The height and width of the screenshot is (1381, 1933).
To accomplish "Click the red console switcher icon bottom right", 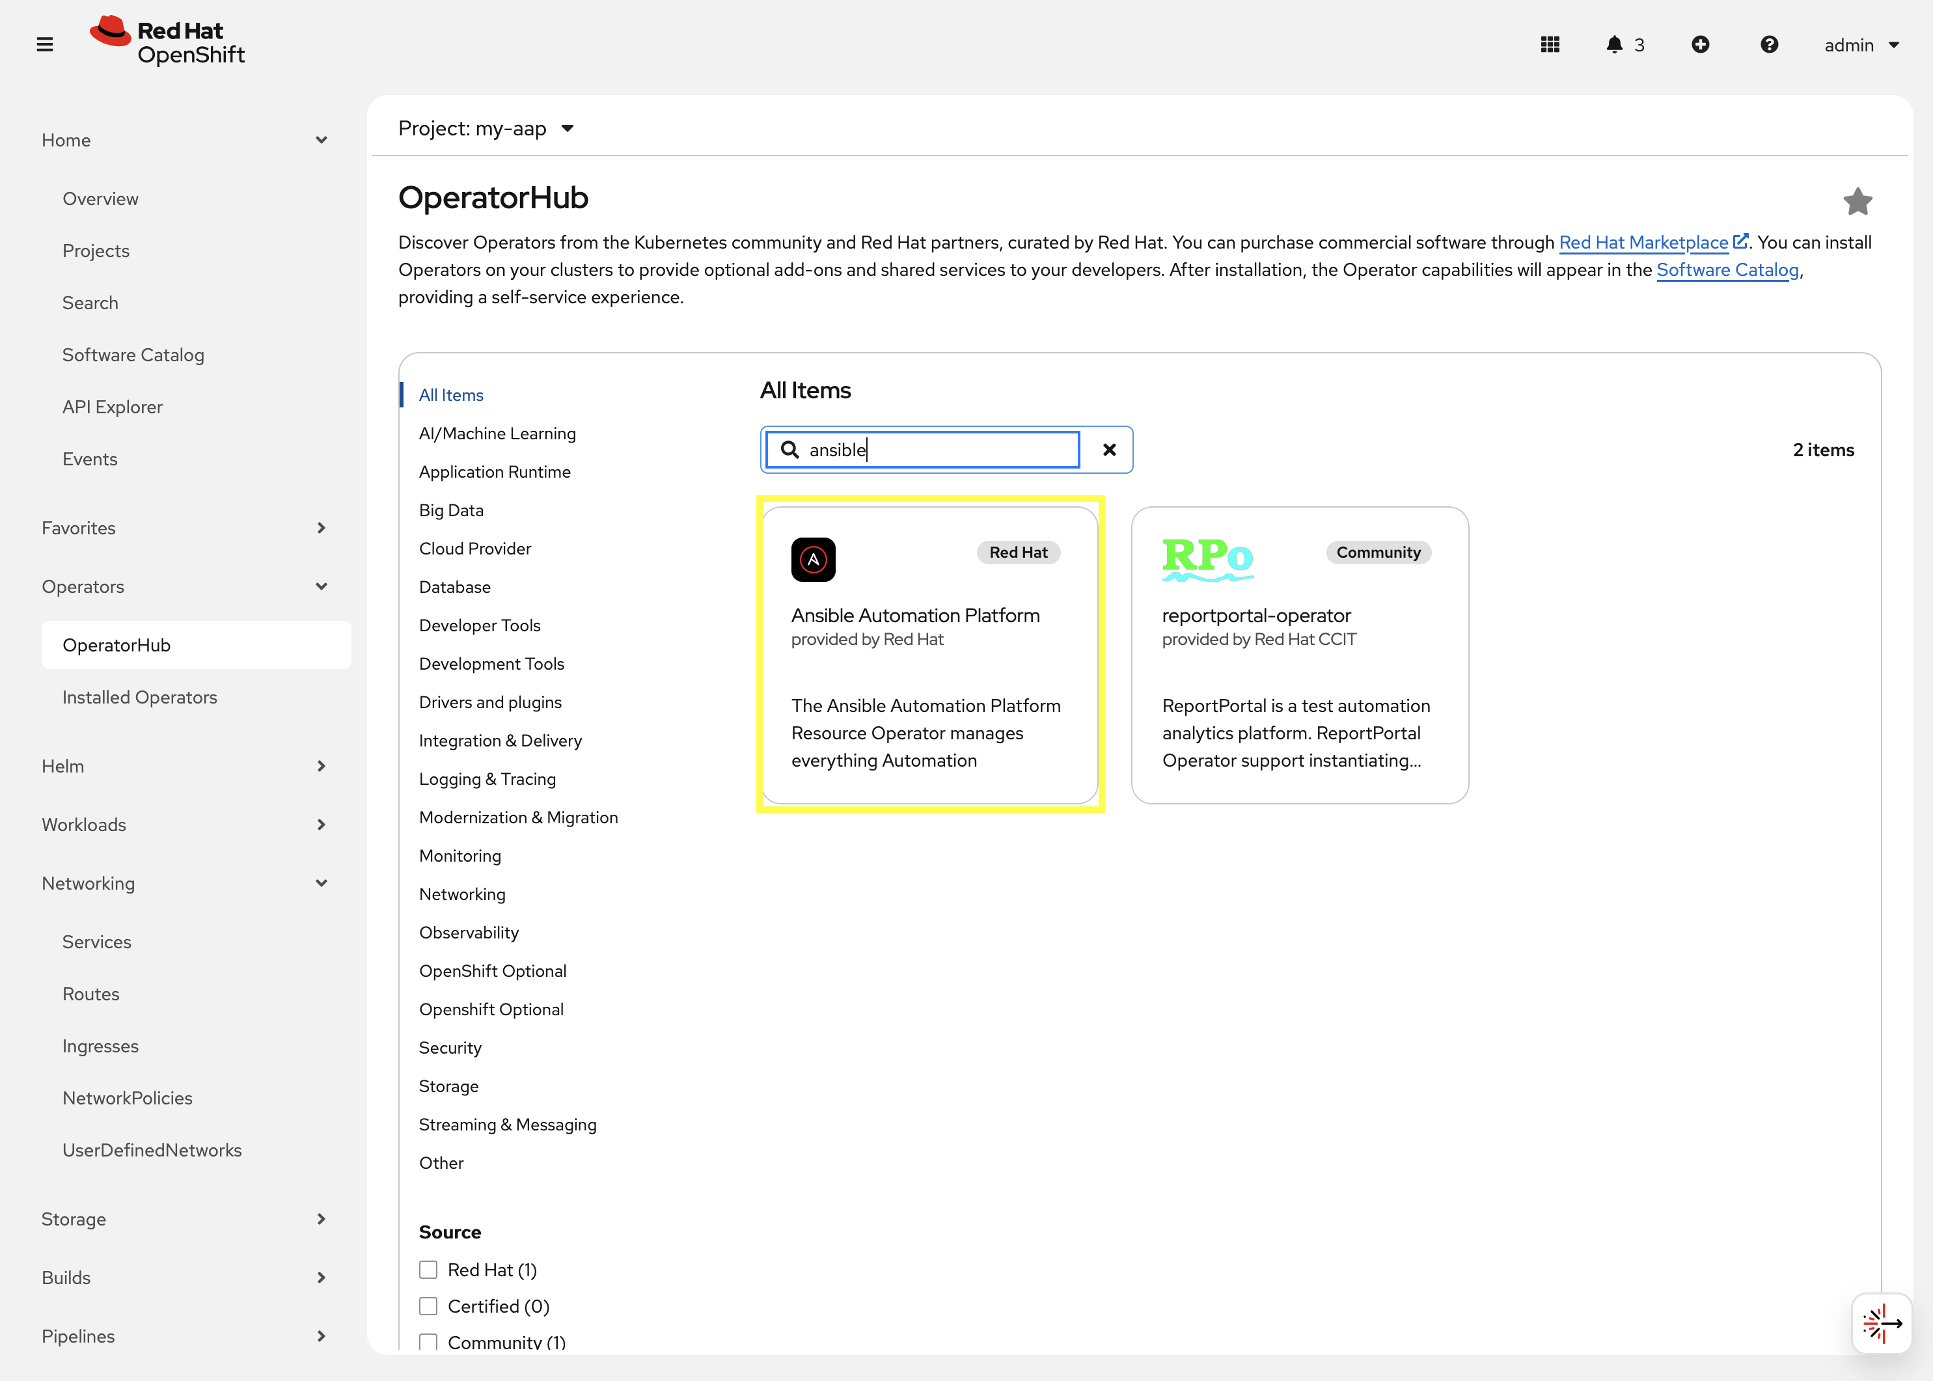I will tap(1881, 1323).
